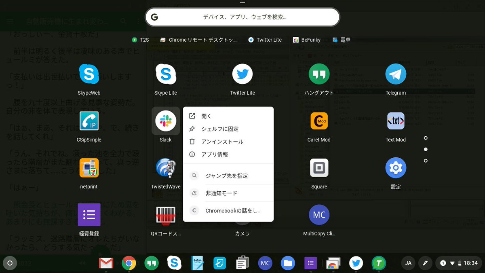485x273 pixels.
Task: Open the clipboard app in shelf
Action: coord(242,263)
